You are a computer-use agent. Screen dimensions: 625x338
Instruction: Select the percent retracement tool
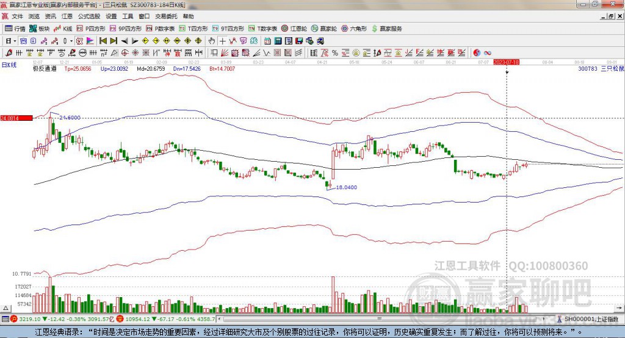[335, 52]
